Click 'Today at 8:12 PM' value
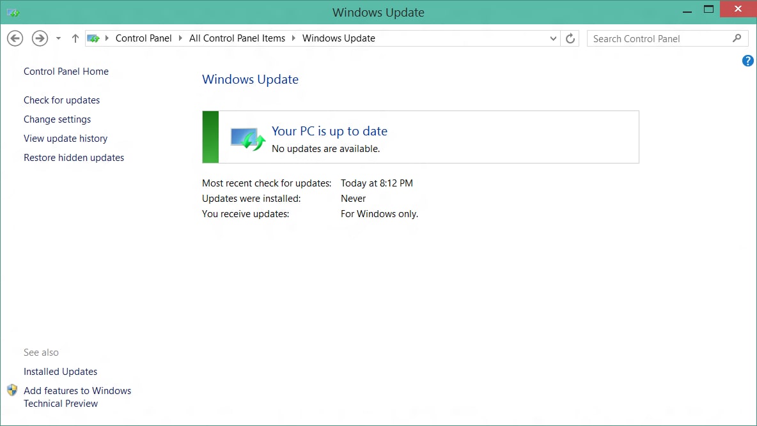 (377, 183)
